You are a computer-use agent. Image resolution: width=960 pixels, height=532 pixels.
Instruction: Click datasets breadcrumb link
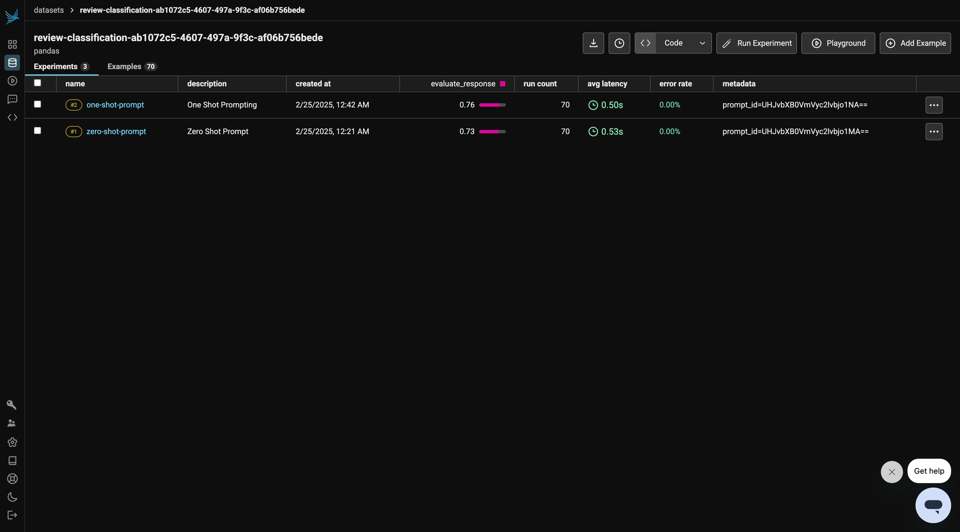pos(49,10)
